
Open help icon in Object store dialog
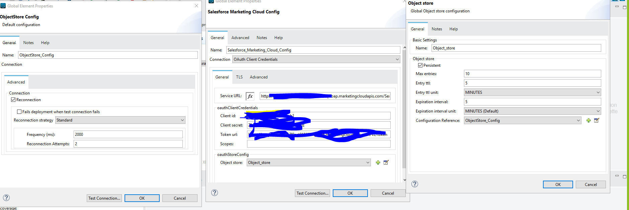click(x=415, y=184)
